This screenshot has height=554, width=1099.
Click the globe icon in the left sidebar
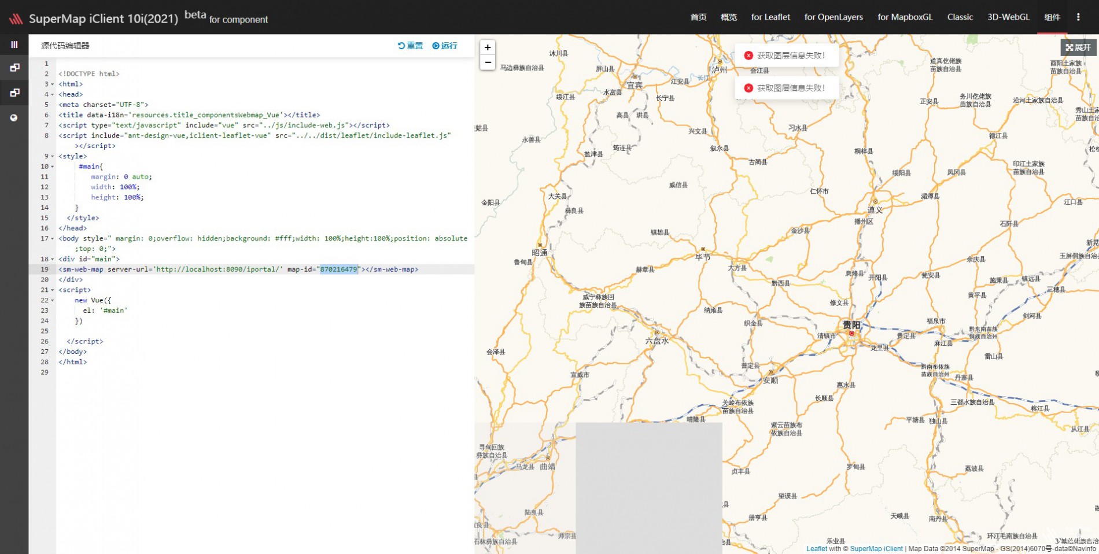pyautogui.click(x=14, y=117)
